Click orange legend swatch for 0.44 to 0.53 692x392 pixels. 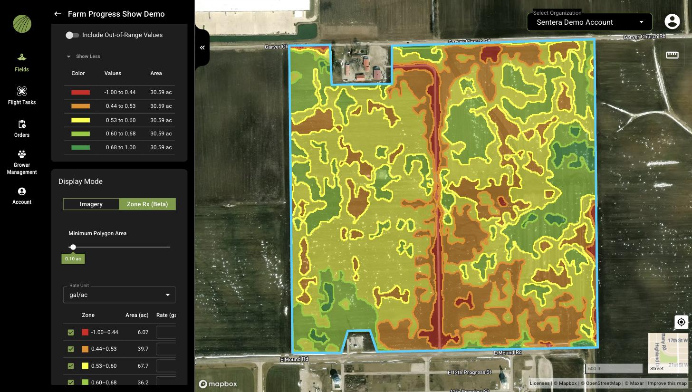80,106
